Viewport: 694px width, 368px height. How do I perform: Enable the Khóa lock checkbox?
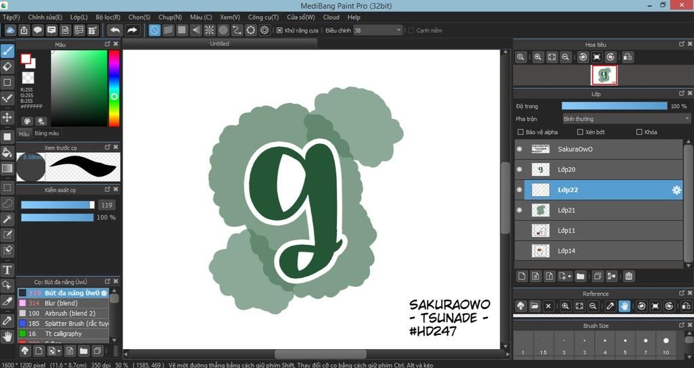click(638, 132)
